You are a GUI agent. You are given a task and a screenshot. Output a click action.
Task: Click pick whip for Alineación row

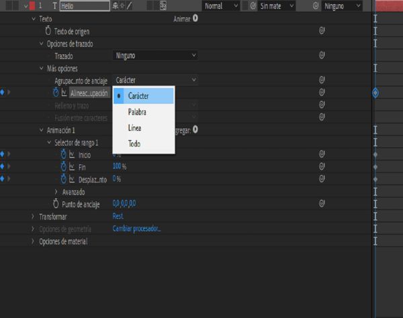coord(322,92)
